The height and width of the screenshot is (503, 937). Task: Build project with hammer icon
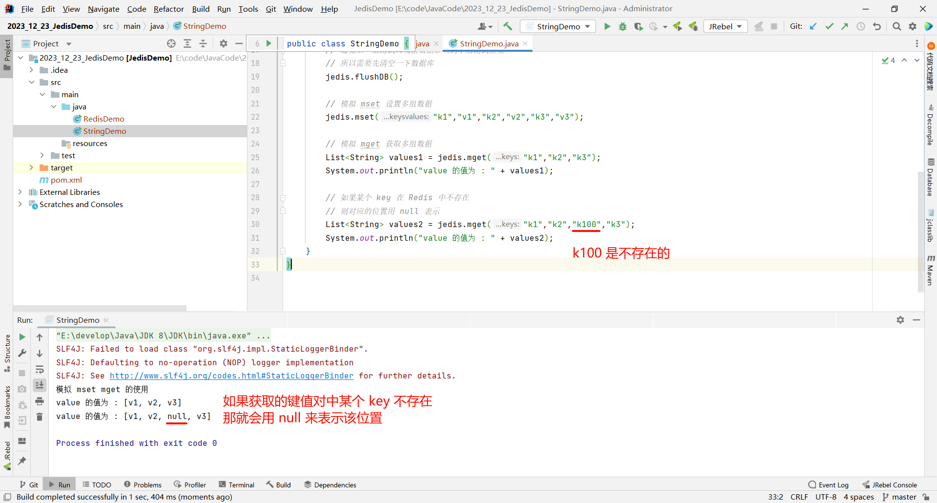(508, 26)
